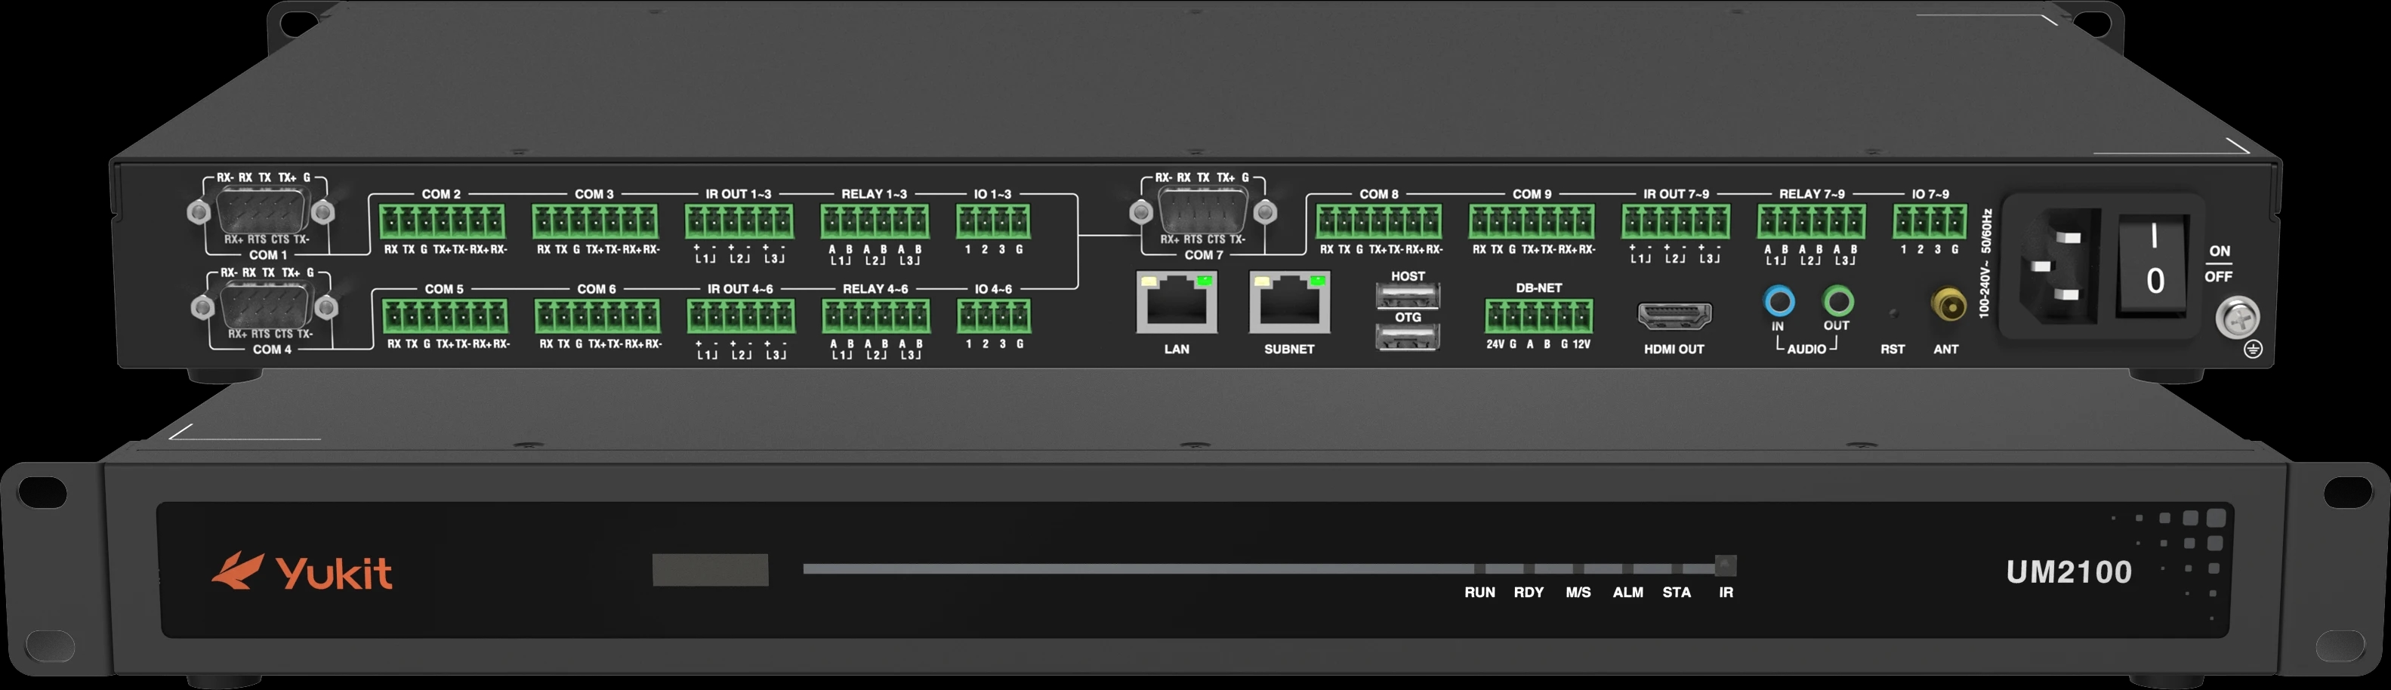Click the RUN indicator label

pyautogui.click(x=1479, y=593)
